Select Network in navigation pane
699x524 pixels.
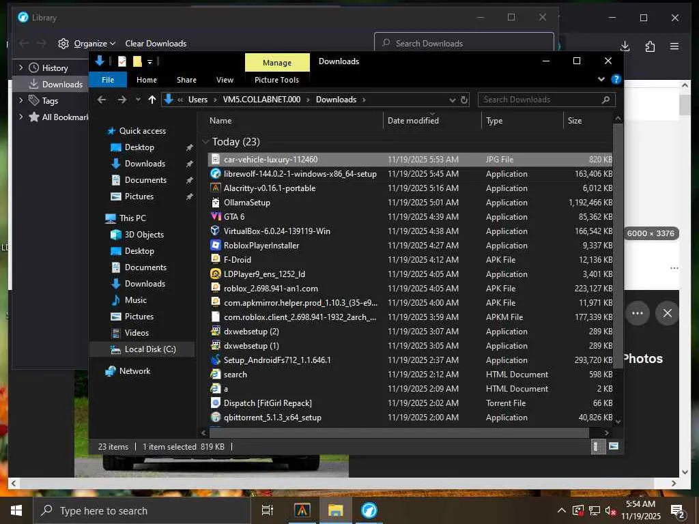coord(134,371)
